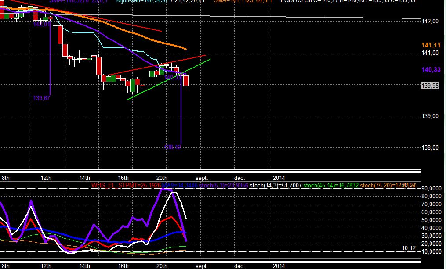Click '16th' on the bottom indicator time axis
Screen dimensions: 446x269
pyautogui.click(x=123, y=266)
